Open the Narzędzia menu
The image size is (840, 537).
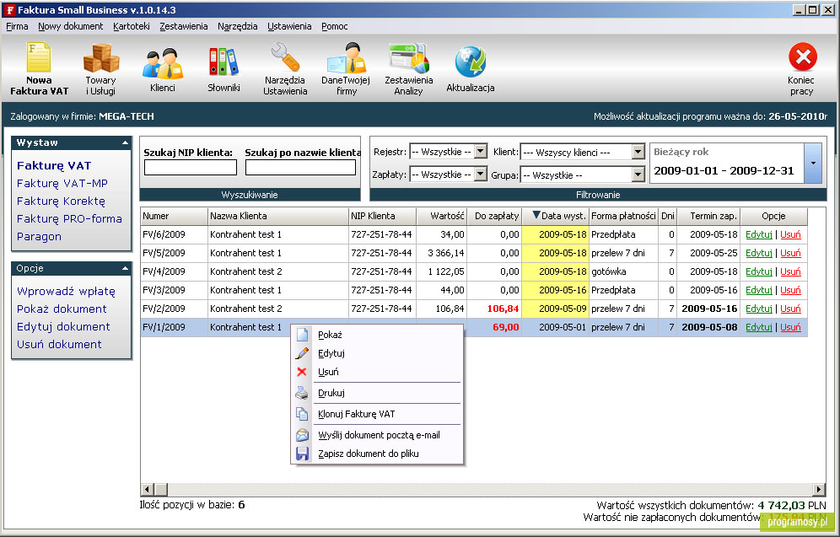tap(237, 26)
